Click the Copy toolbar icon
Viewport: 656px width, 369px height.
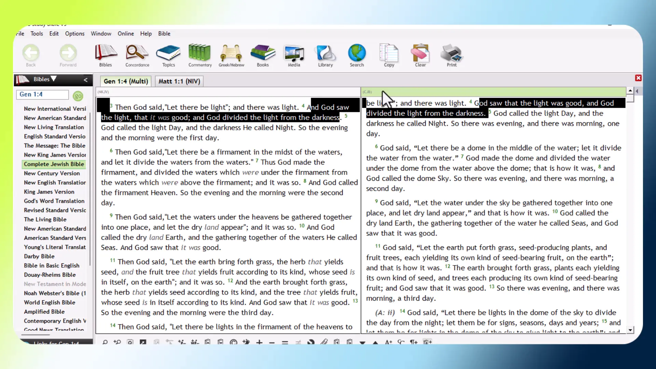pos(389,56)
